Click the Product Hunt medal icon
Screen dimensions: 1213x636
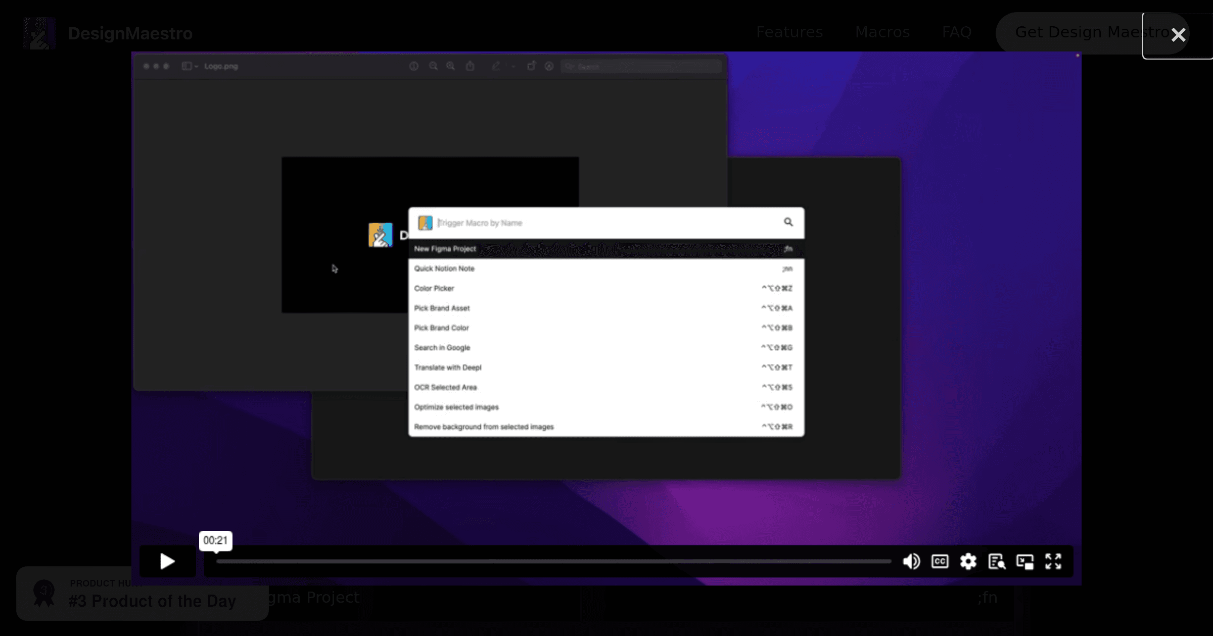click(x=44, y=594)
